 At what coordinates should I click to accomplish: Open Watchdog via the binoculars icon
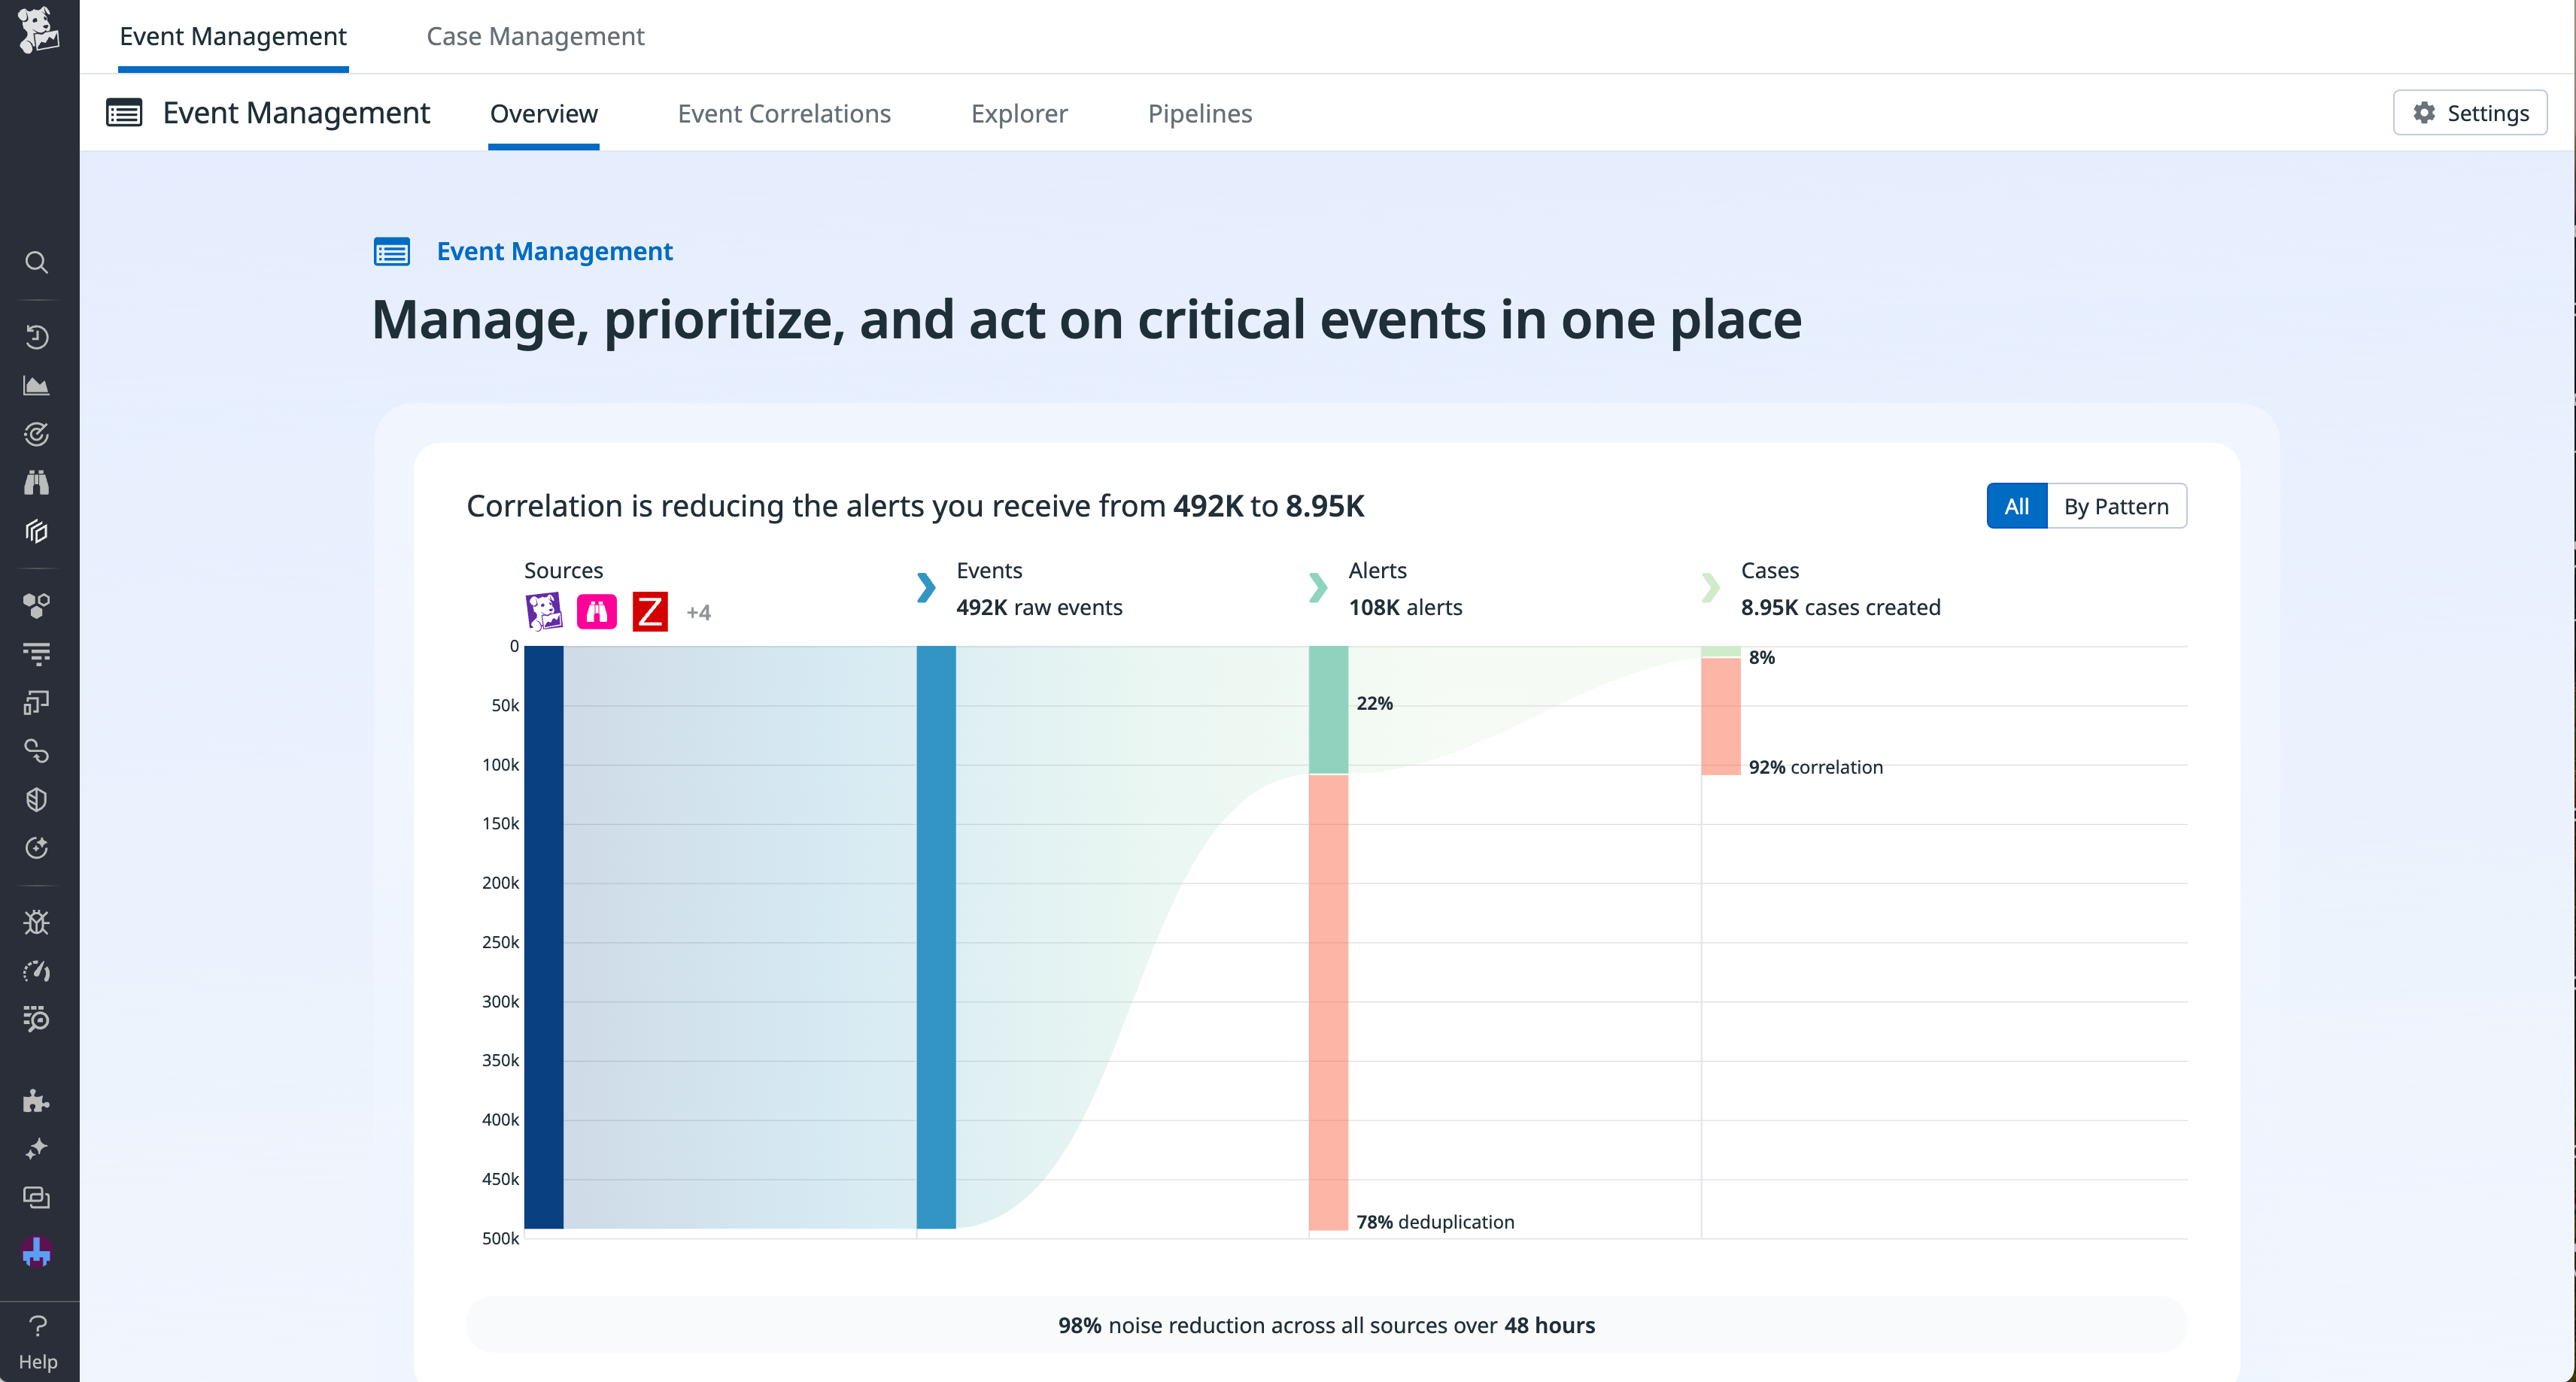[37, 483]
